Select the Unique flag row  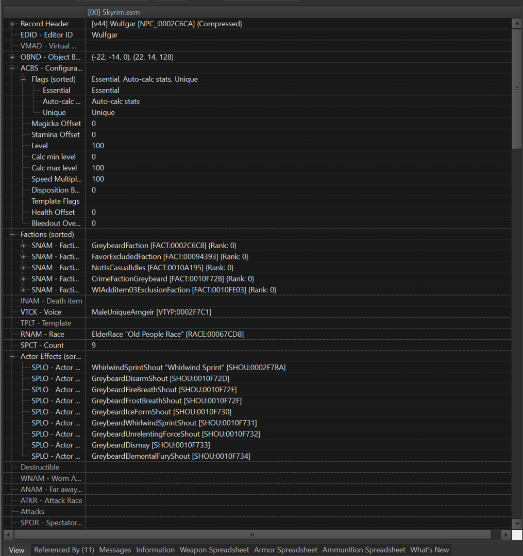tap(257, 112)
